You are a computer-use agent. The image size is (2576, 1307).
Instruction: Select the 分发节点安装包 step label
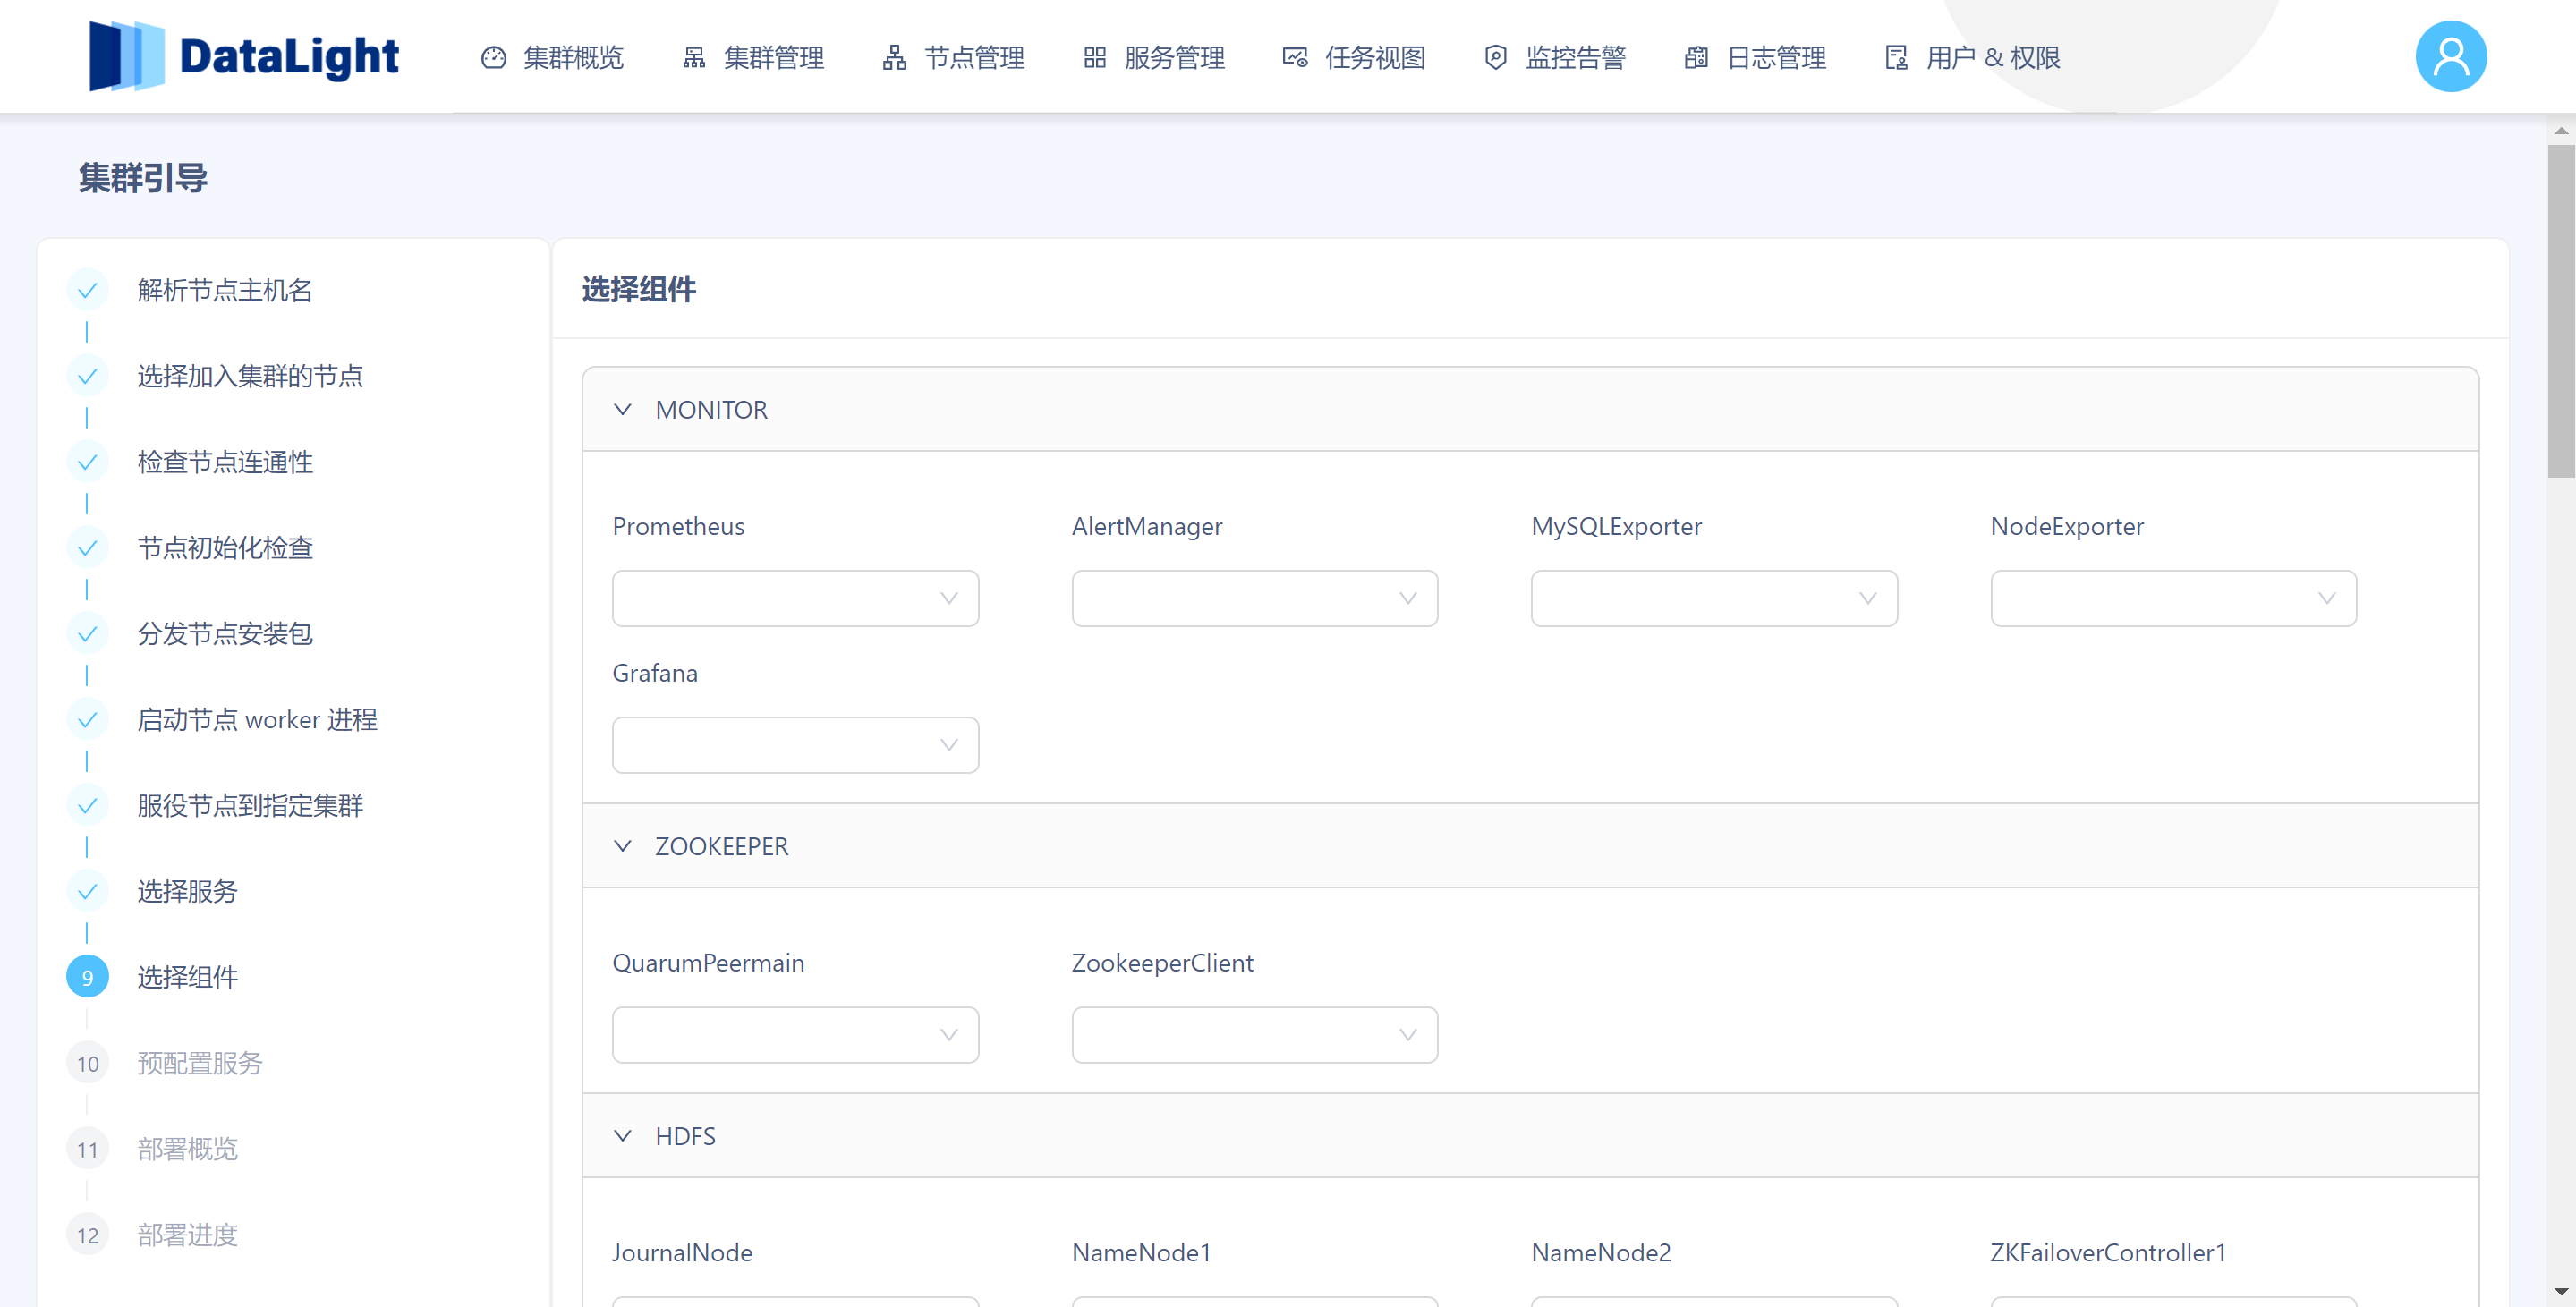[x=225, y=634]
